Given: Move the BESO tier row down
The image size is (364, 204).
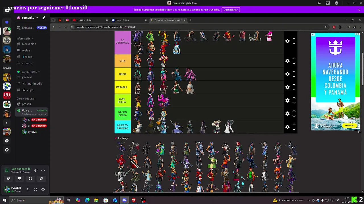Looking at the screenshot, I should pyautogui.click(x=294, y=76).
